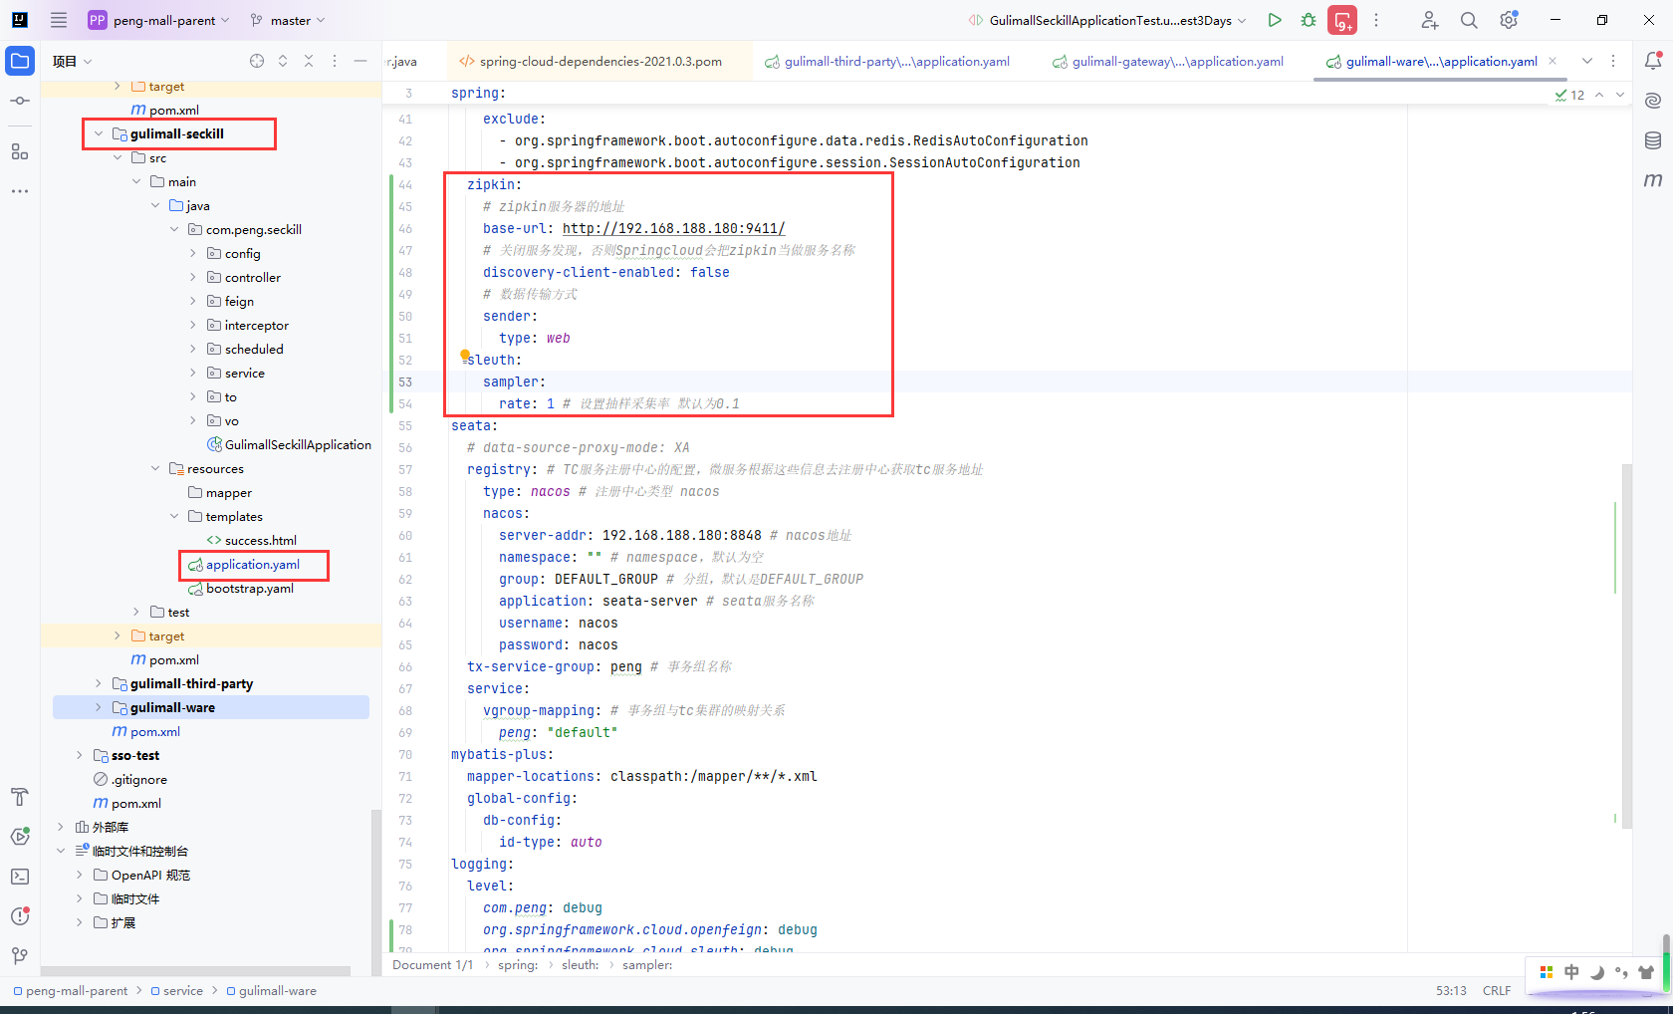Expand the gulimall-ware module

click(x=99, y=707)
